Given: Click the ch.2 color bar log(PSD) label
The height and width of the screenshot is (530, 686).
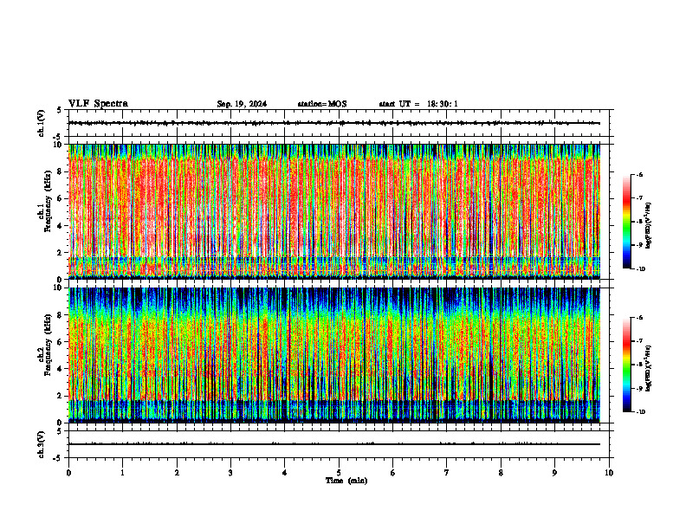Looking at the screenshot, I should click(649, 369).
